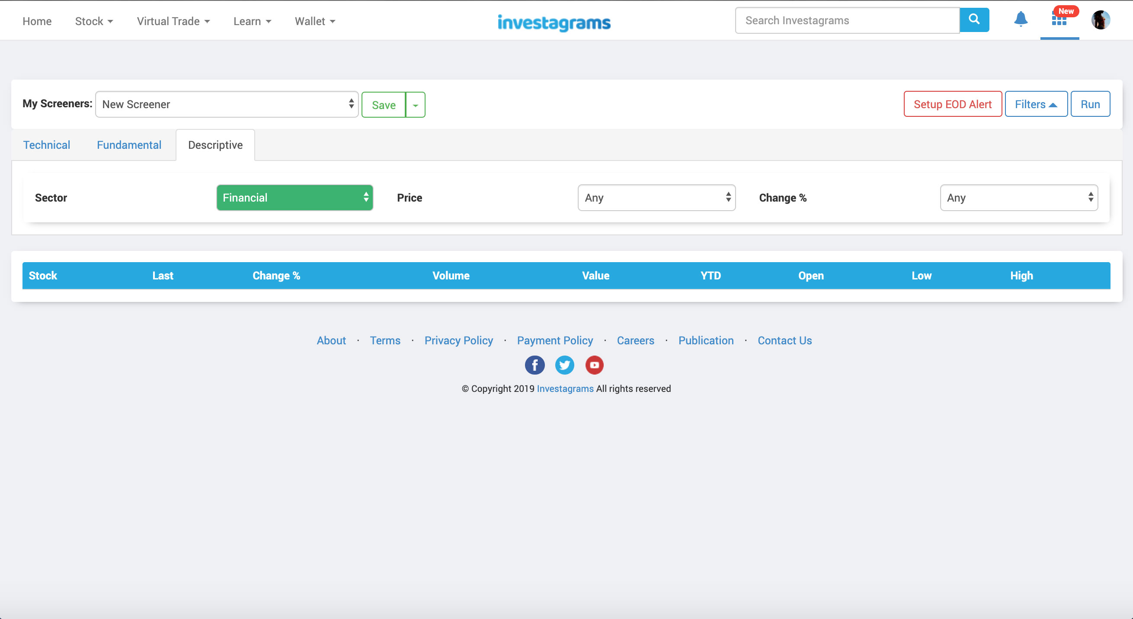Viewport: 1133px width, 619px height.
Task: Collapse the Filters panel
Action: [1036, 104]
